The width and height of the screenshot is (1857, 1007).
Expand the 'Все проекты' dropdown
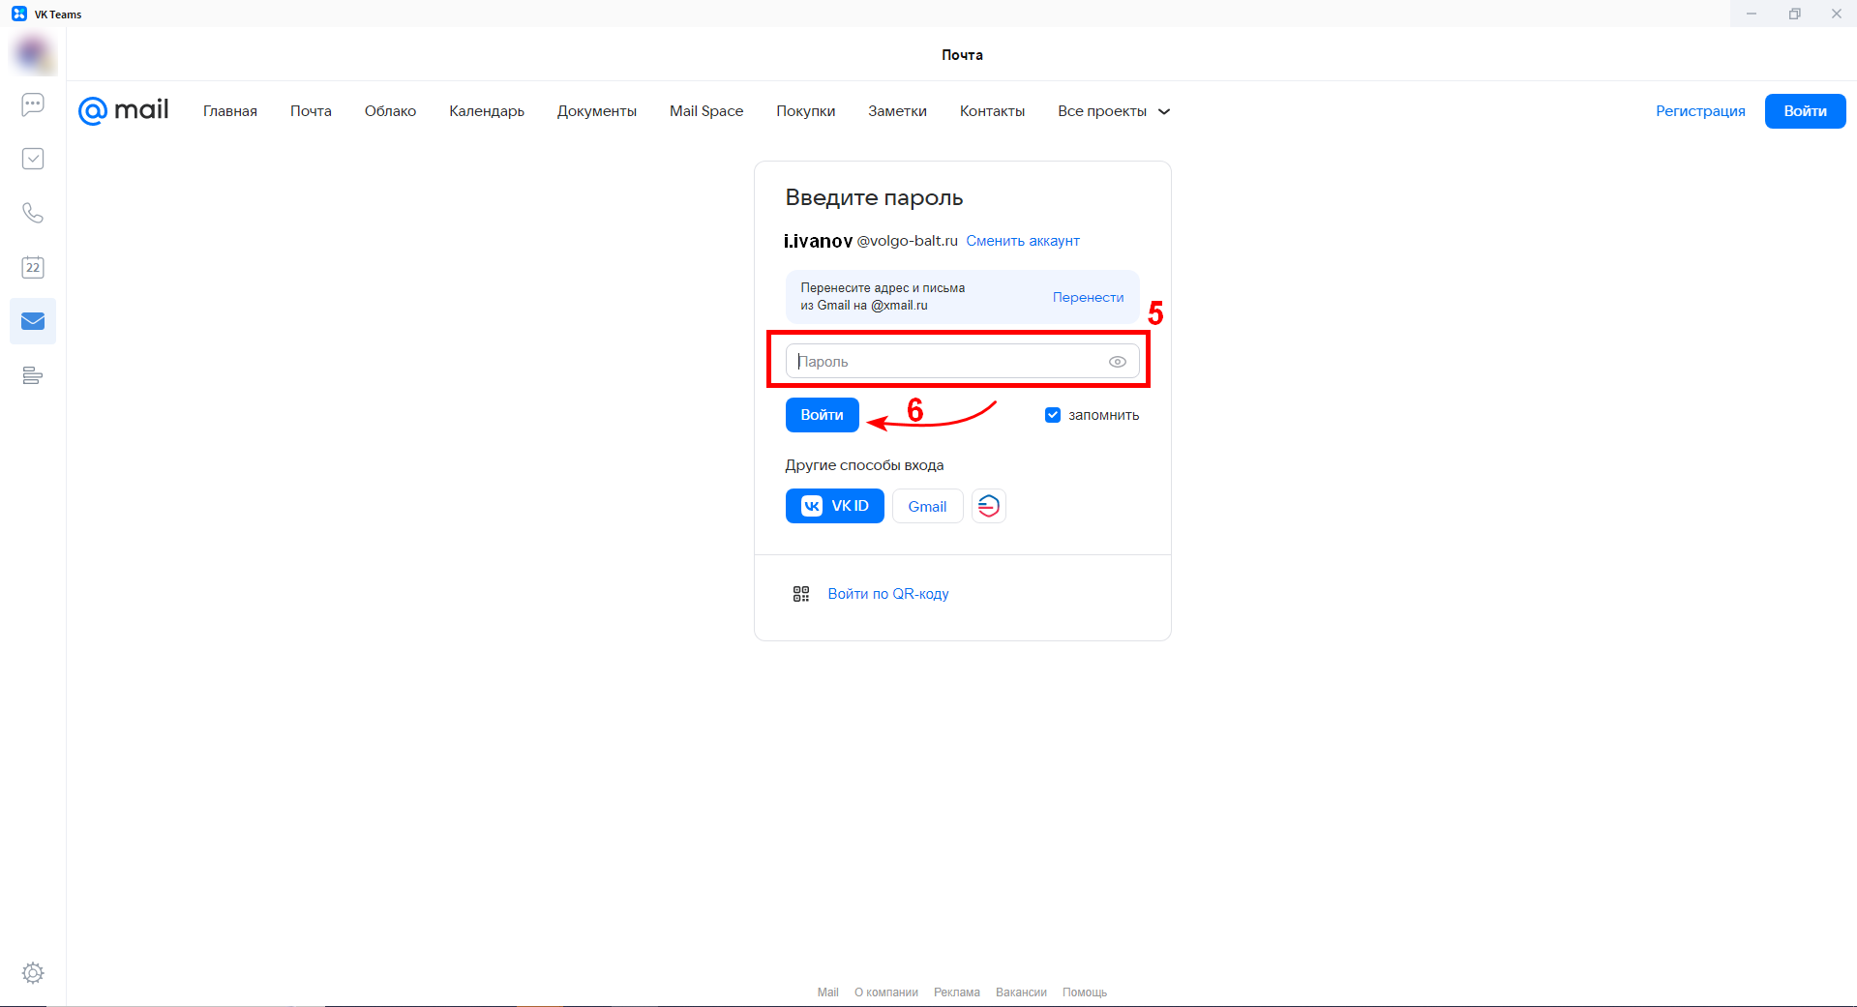point(1113,111)
